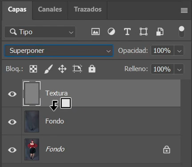Open the Superponer blend mode dropdown
192x167 pixels.
pos(59,51)
